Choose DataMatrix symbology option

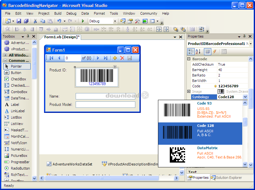[200, 156]
